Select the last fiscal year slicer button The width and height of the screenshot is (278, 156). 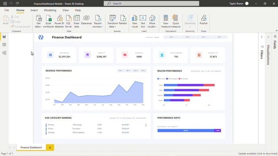pyautogui.click(x=219, y=37)
